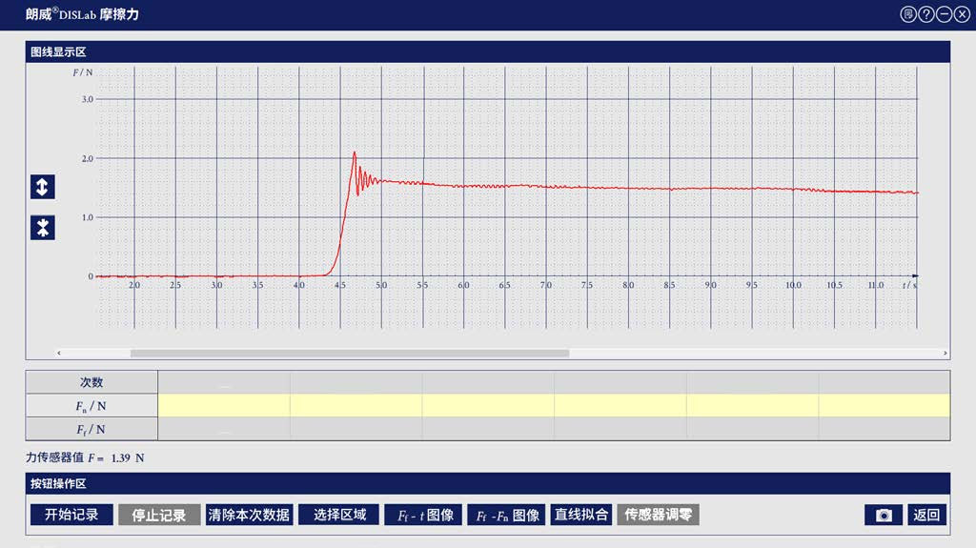Click the camera screenshot icon
Image resolution: width=976 pixels, height=548 pixels.
(x=884, y=515)
